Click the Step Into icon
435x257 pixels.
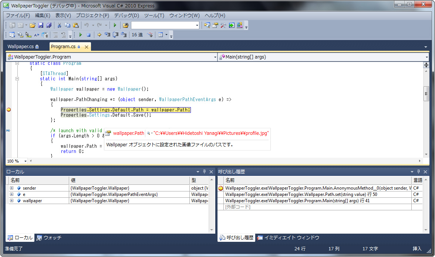[x=107, y=35]
